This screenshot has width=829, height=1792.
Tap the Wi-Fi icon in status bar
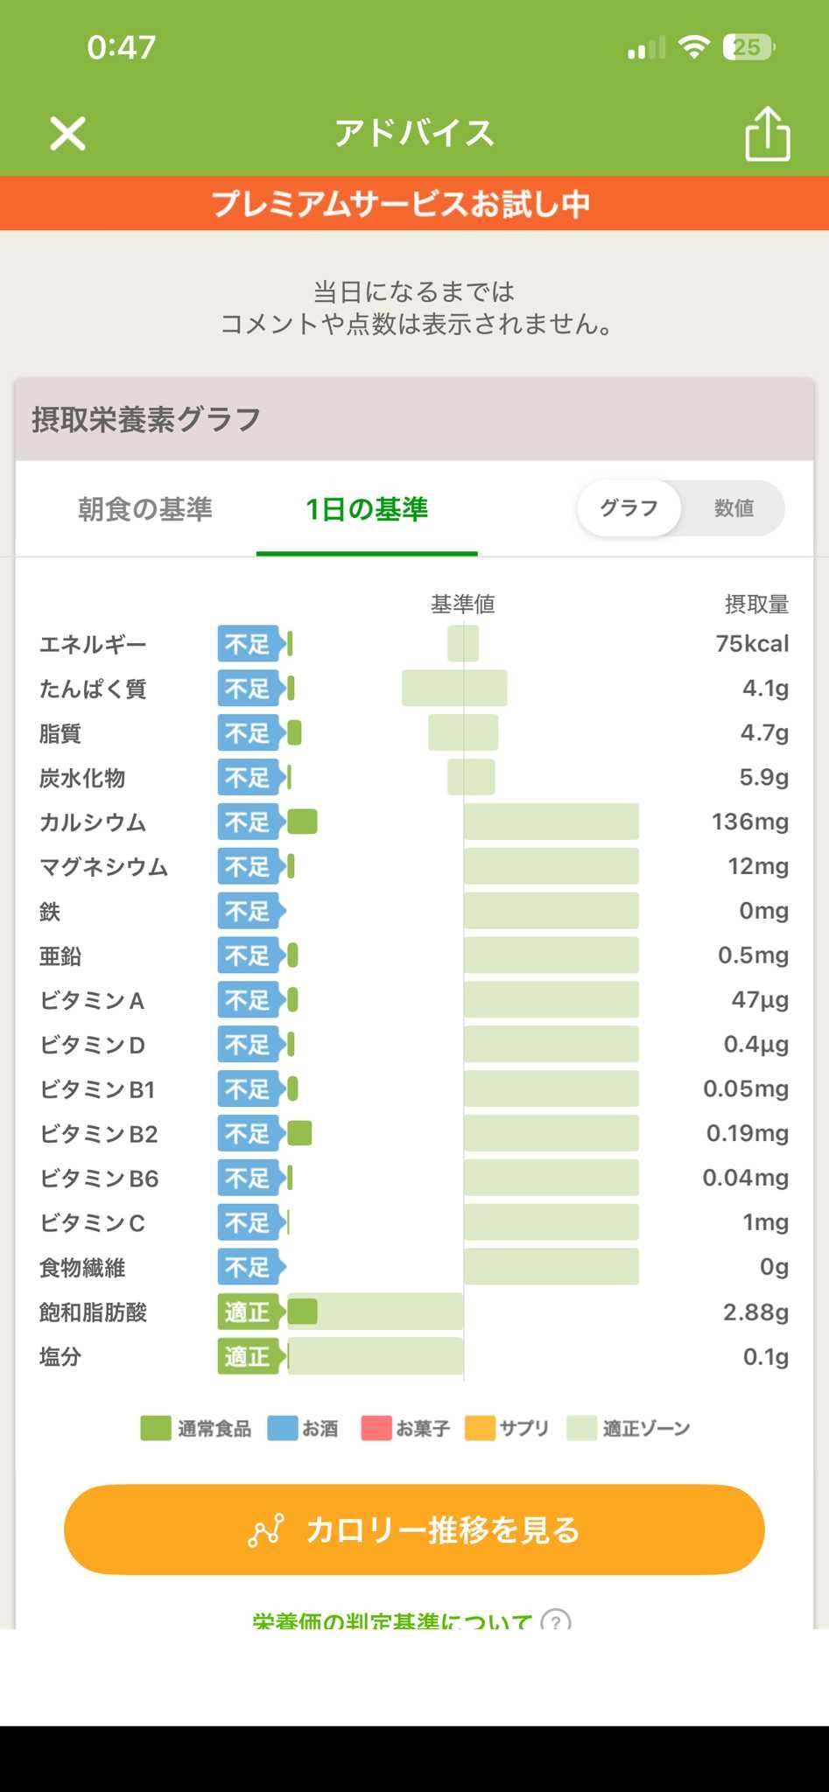click(x=693, y=47)
